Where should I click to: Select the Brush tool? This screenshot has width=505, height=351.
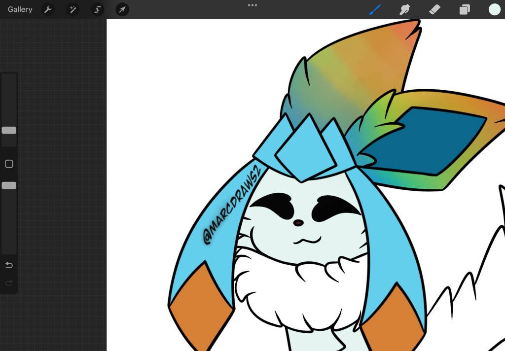[x=375, y=10]
